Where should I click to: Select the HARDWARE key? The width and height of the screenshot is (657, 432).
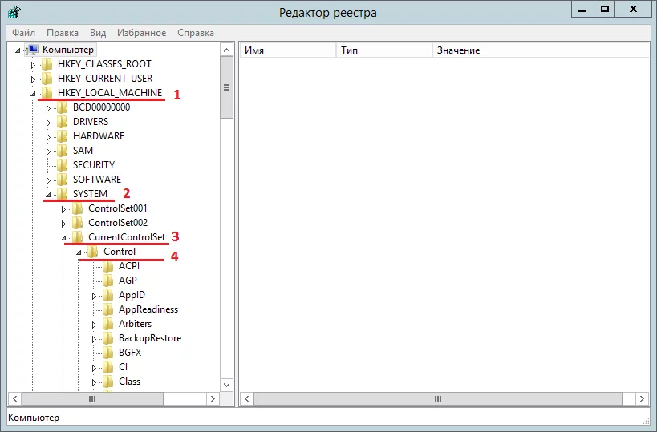[x=98, y=136]
